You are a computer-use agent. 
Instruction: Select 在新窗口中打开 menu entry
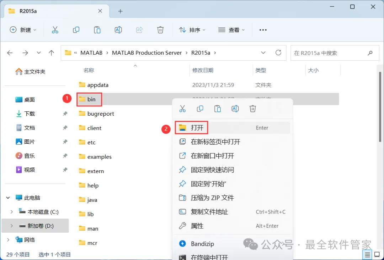point(233,156)
